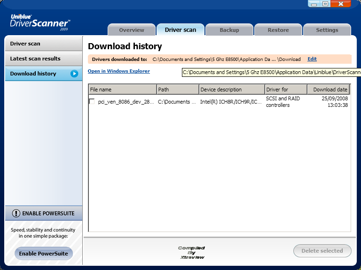This screenshot has width=361, height=270.
Task: Close the DriverScanner window
Action: coord(341,4)
